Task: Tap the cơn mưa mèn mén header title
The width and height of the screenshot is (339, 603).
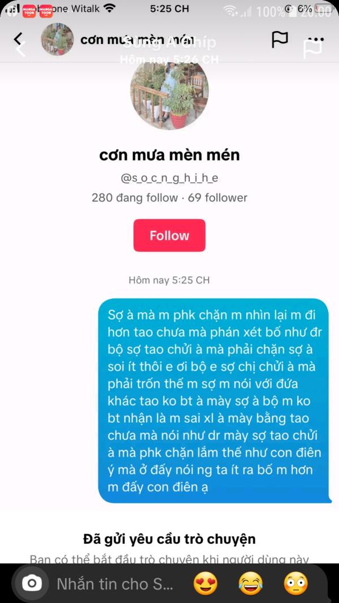Action: (136, 39)
